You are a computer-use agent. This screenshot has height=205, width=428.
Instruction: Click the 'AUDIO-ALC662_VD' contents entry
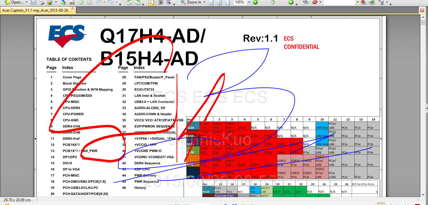pos(150,108)
